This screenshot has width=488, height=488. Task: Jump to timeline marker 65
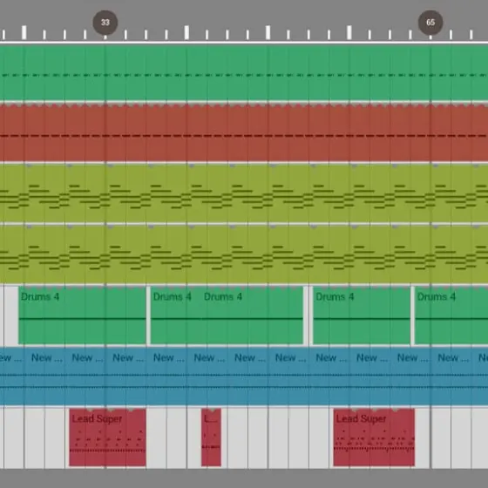pyautogui.click(x=430, y=23)
